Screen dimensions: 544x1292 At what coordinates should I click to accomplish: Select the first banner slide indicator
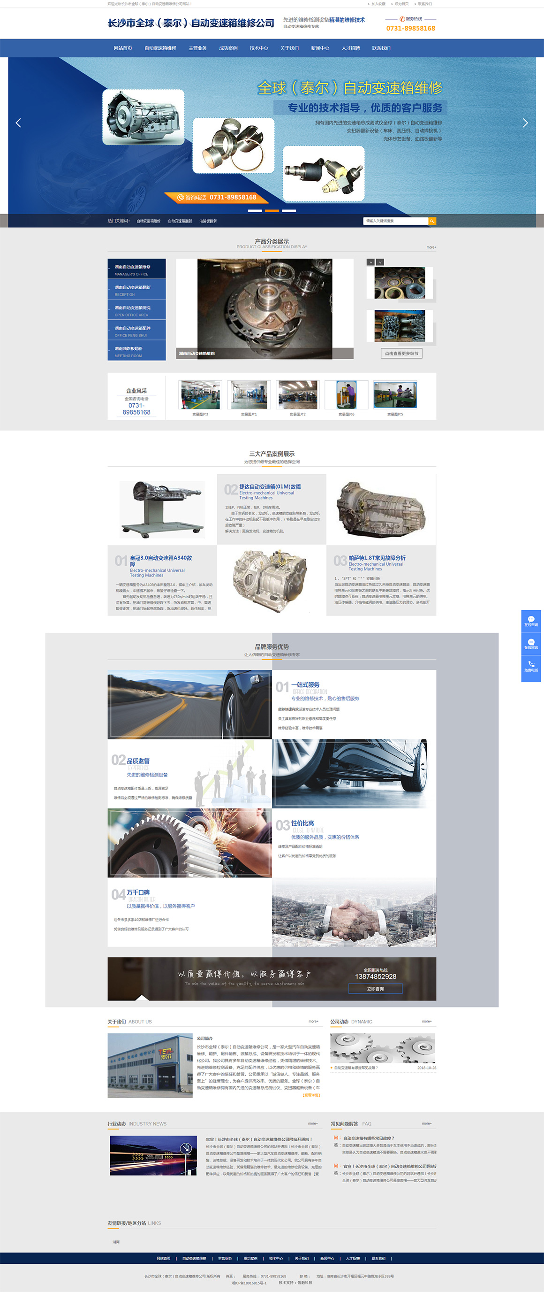pos(255,211)
